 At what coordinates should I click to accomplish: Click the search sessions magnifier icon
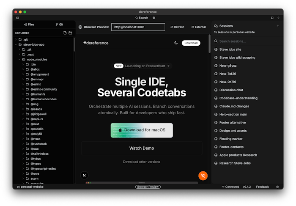216,41
